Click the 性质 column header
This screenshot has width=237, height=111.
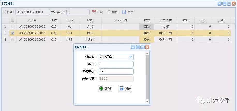tap(147, 20)
